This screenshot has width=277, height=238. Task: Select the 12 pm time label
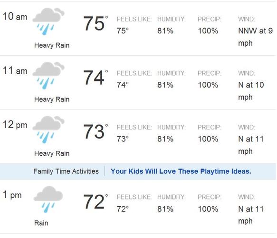coord(15,125)
